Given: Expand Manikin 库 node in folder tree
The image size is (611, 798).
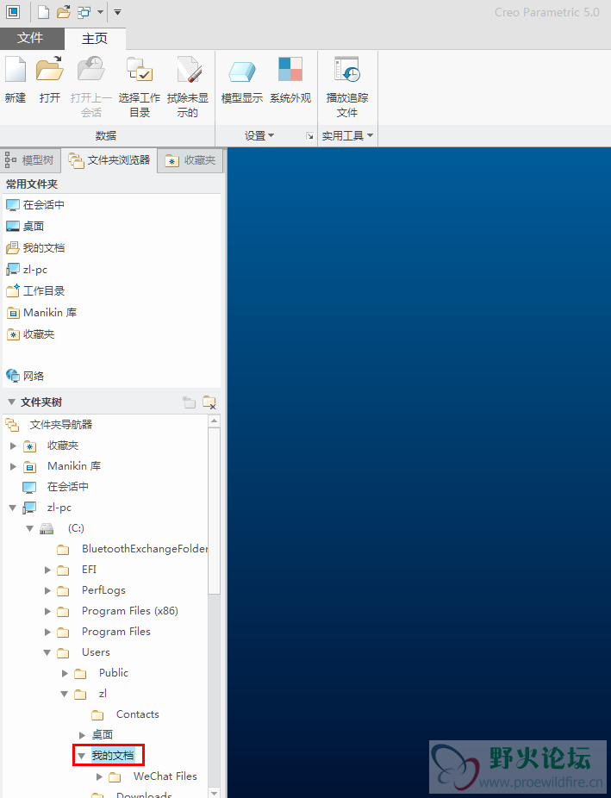Looking at the screenshot, I should click(13, 466).
